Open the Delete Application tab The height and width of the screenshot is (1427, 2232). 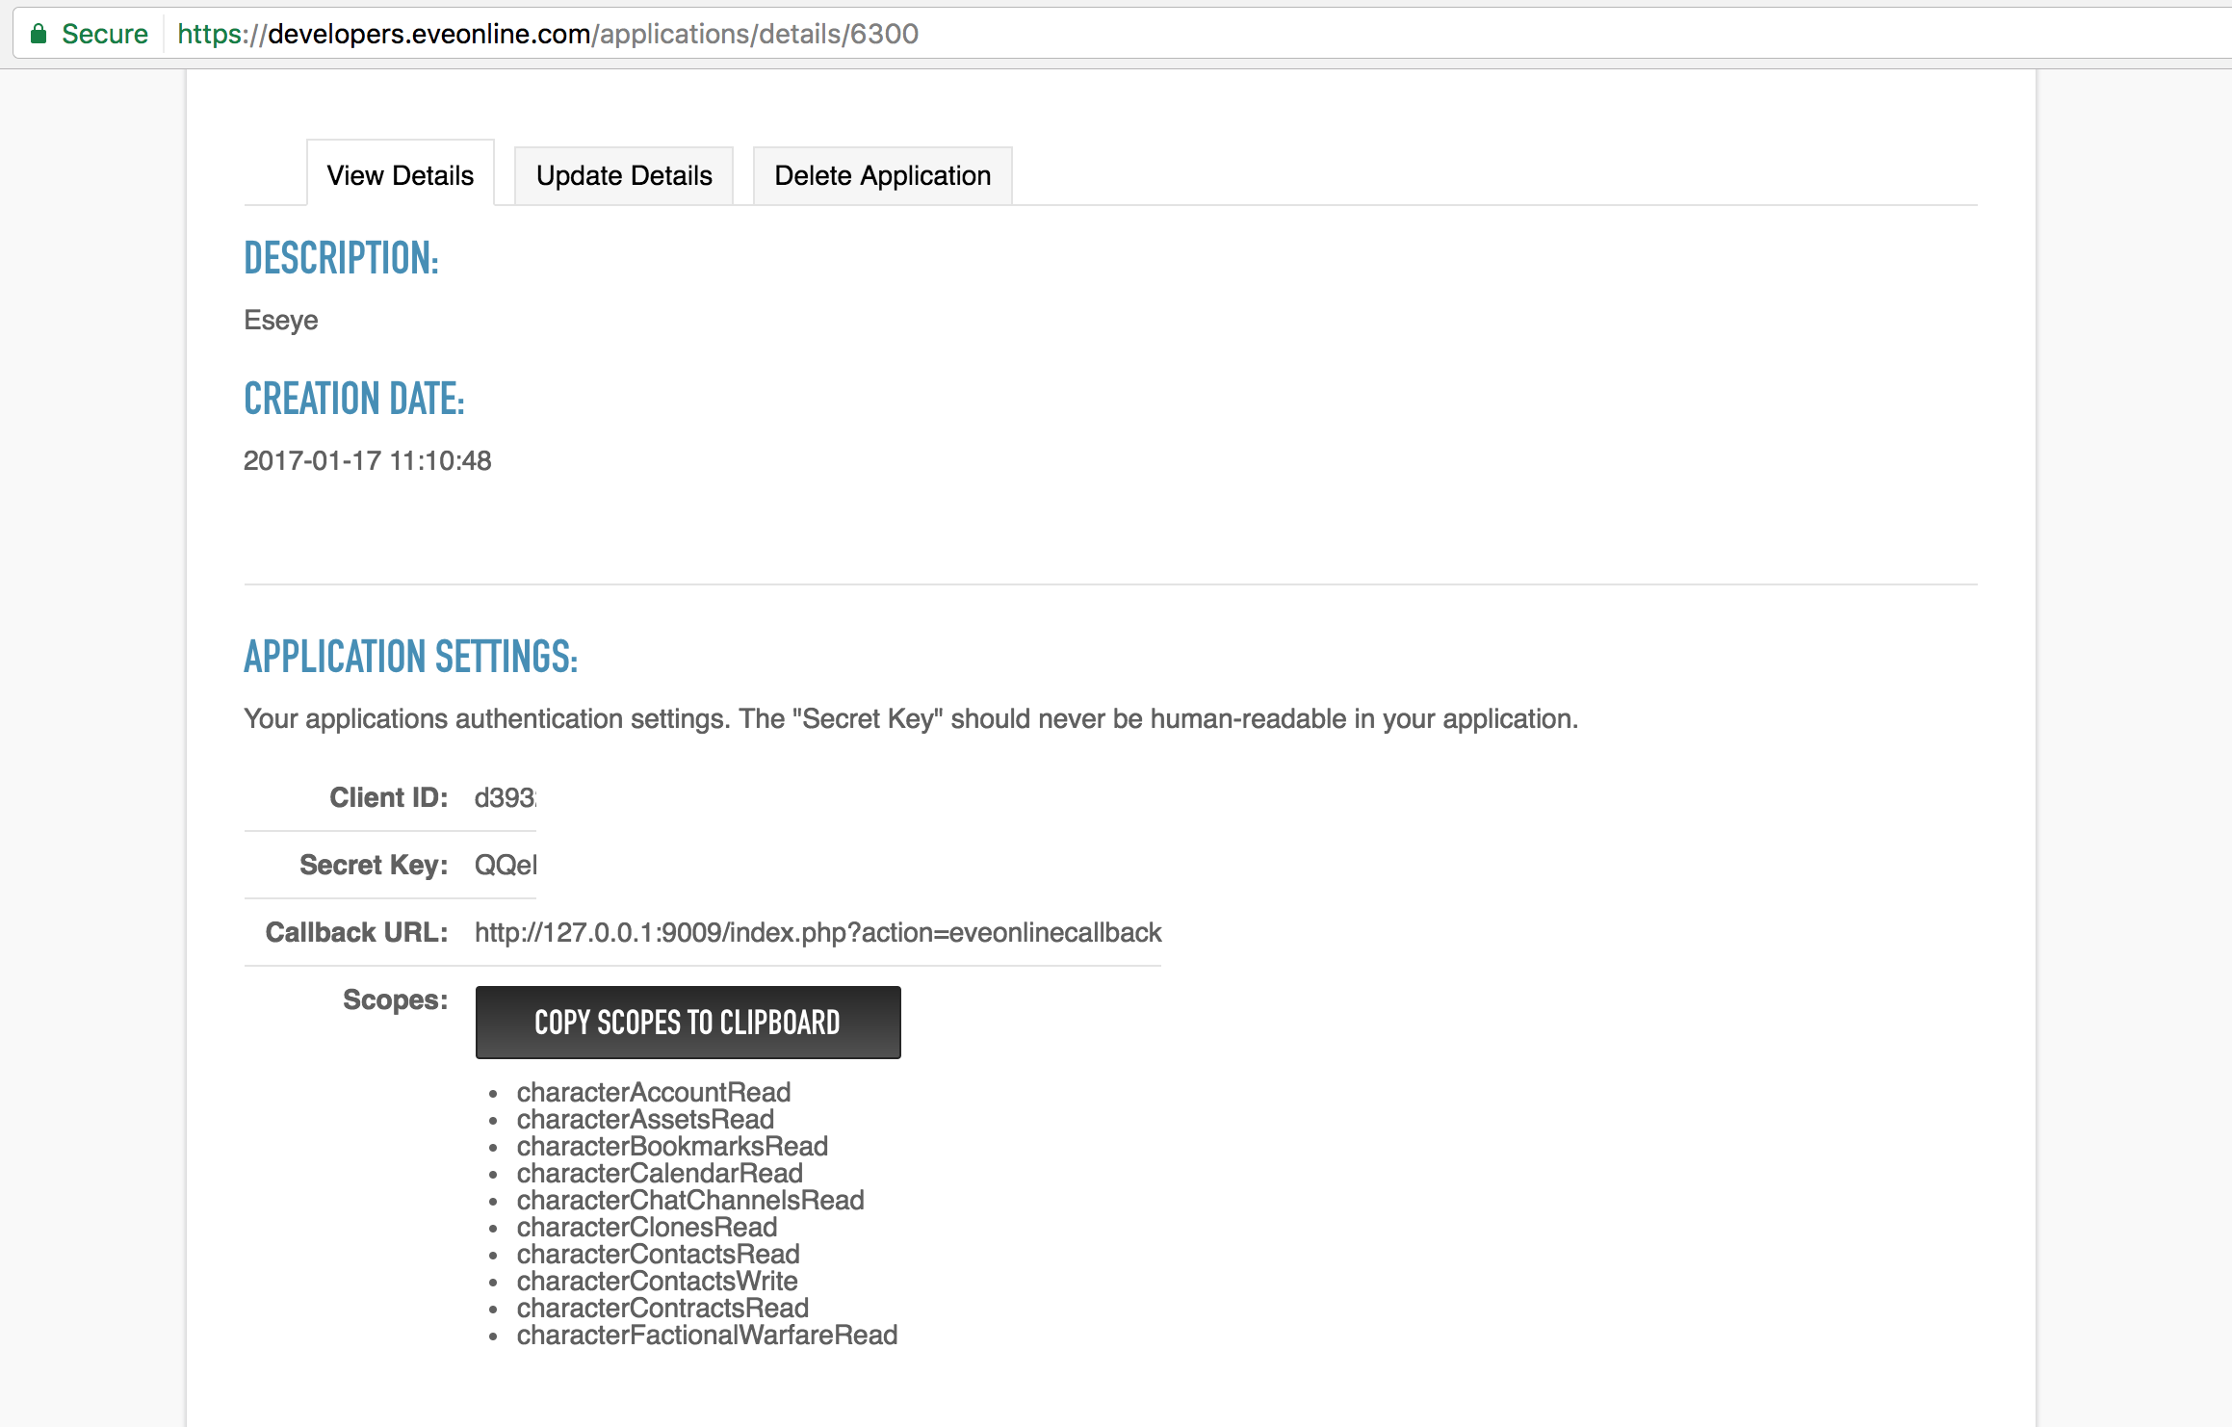(882, 175)
